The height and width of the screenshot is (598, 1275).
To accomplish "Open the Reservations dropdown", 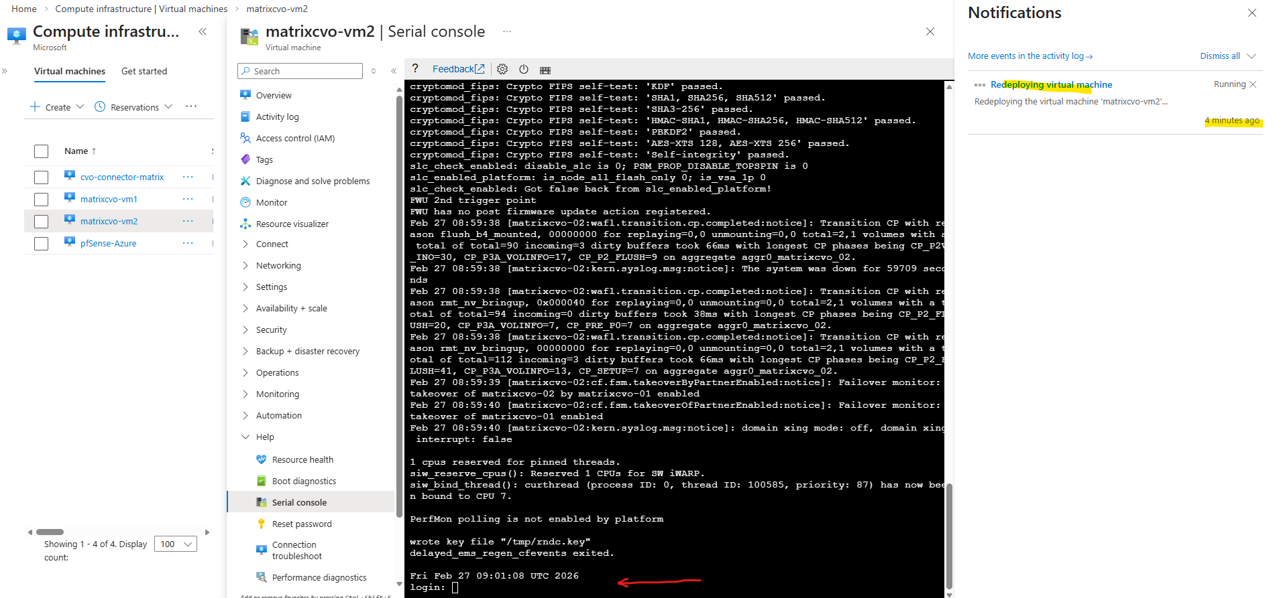I will click(x=134, y=107).
